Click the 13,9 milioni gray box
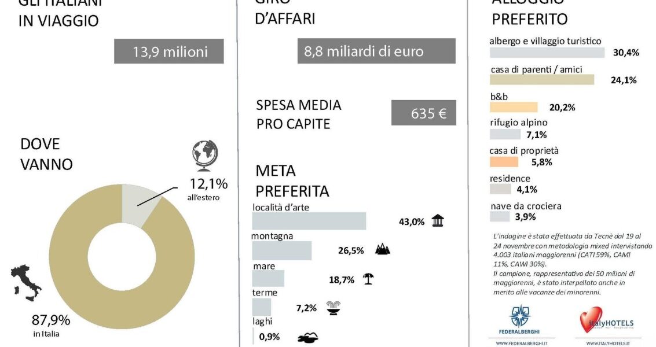The height and width of the screenshot is (347, 656). point(170,51)
